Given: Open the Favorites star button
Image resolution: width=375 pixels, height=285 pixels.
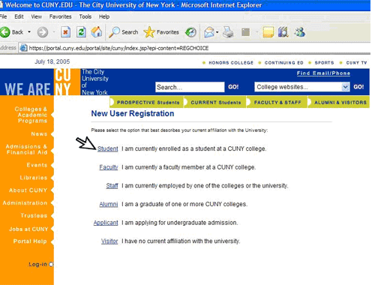Looking at the screenshot, I should (x=161, y=32).
